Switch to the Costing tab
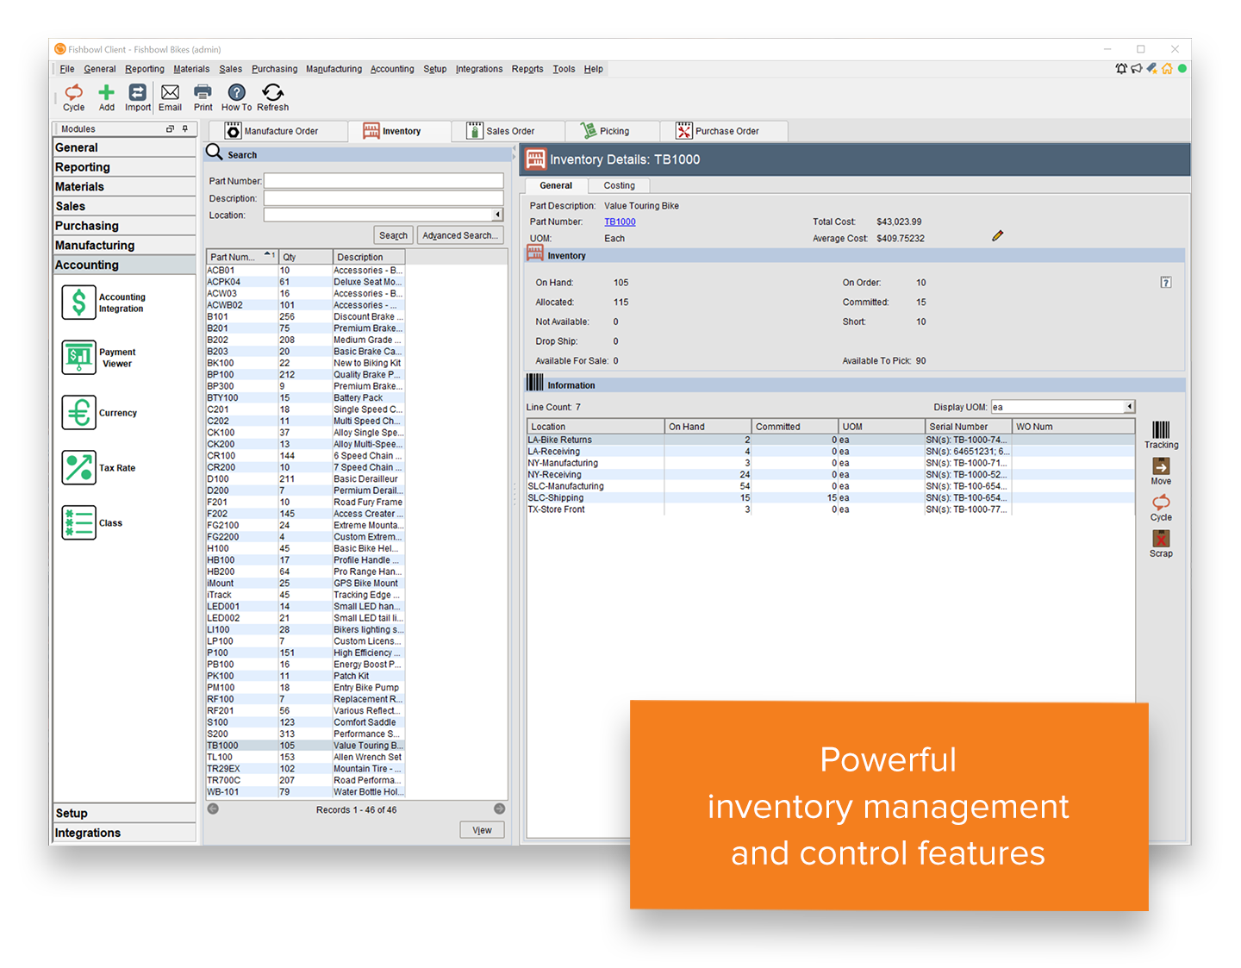 (x=619, y=185)
